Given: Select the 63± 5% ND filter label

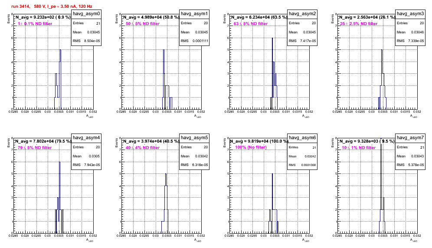Looking at the screenshot, I should 251,24.
